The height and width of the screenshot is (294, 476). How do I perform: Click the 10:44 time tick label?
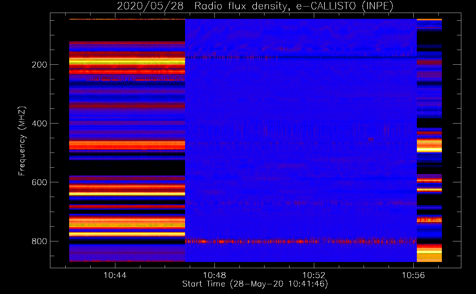[115, 275]
